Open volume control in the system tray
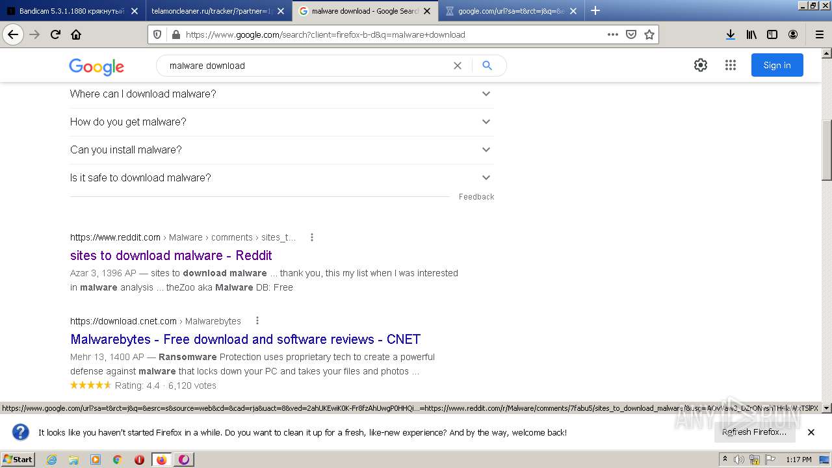 739,460
